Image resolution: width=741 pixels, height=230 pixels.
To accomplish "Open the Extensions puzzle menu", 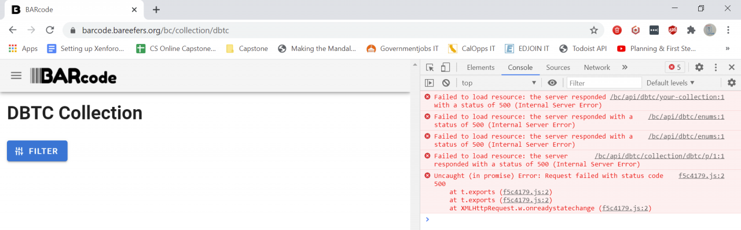I will click(691, 30).
